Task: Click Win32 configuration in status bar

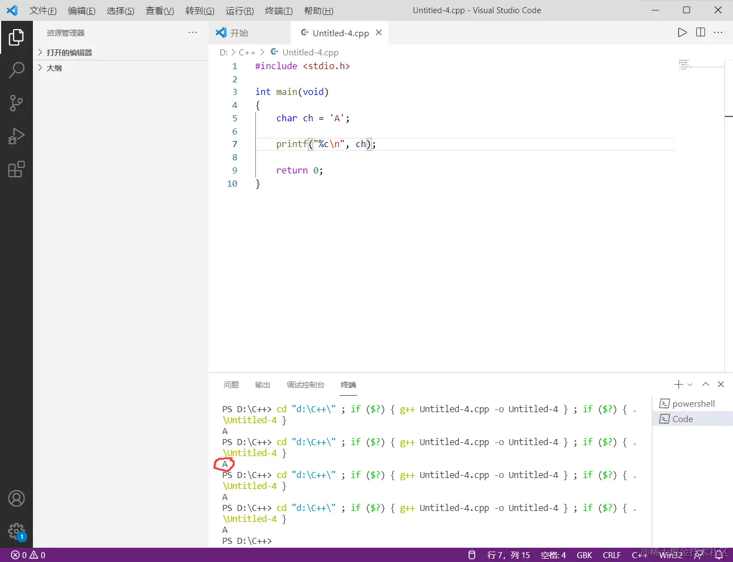Action: [671, 555]
